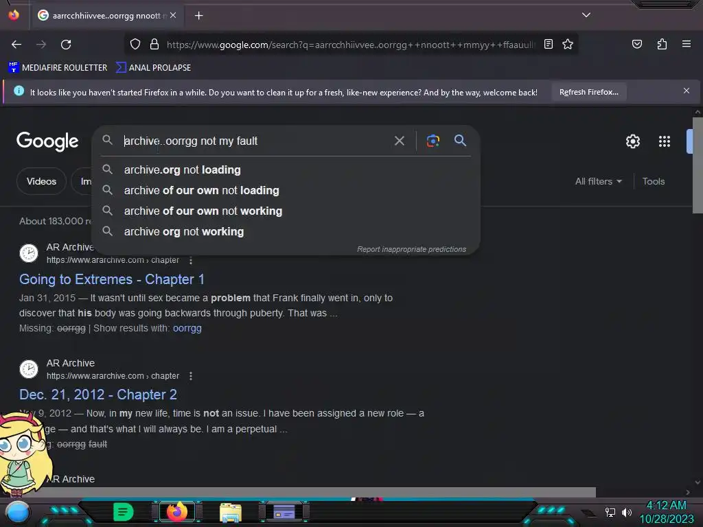This screenshot has width=703, height=527.
Task: View site security padlock info
Action: coord(154,44)
